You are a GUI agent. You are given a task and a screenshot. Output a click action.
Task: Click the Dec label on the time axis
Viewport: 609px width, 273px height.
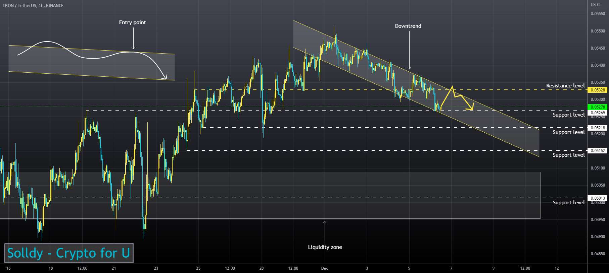point(325,268)
